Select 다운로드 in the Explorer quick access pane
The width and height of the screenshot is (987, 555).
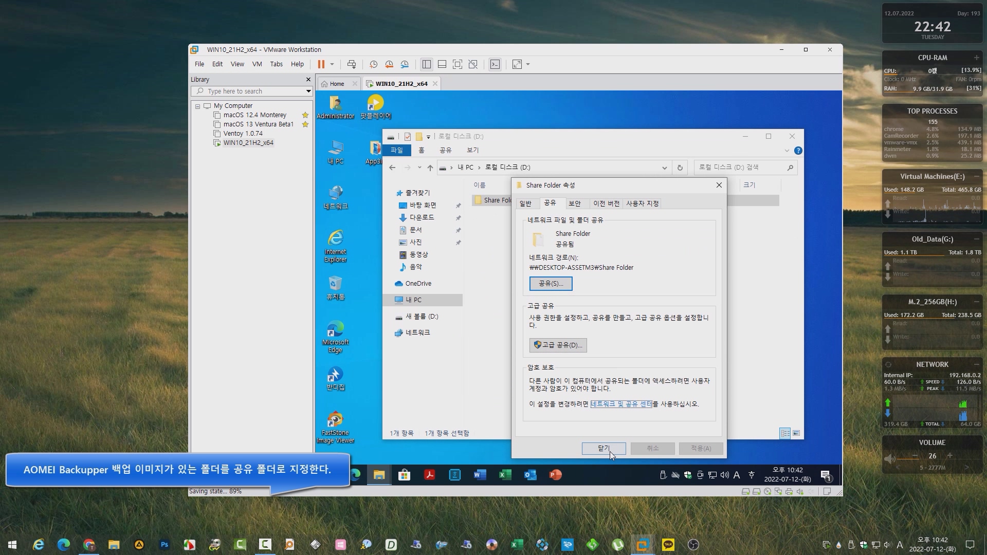[421, 217]
